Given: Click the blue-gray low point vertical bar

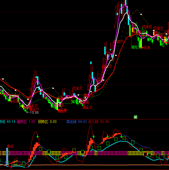Looking at the screenshot, I should (8, 156).
